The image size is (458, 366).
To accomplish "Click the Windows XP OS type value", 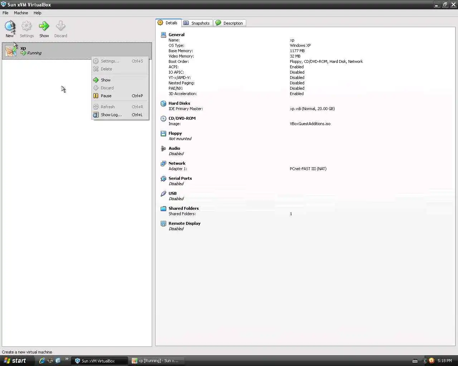I will click(300, 45).
